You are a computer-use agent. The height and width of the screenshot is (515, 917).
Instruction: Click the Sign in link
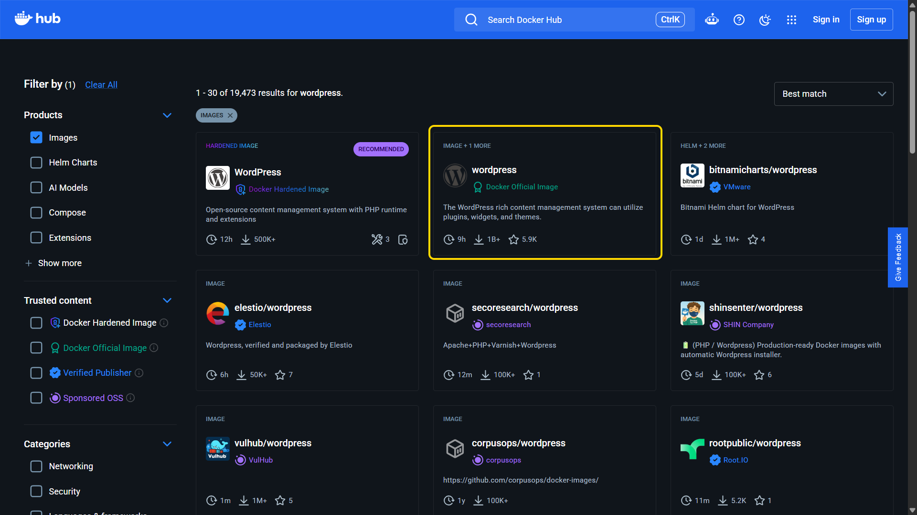click(826, 20)
